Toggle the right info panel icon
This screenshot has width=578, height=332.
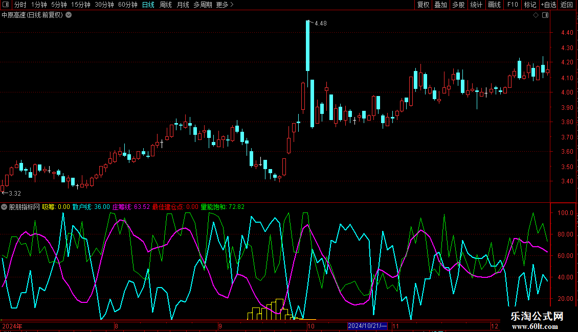click(x=545, y=15)
